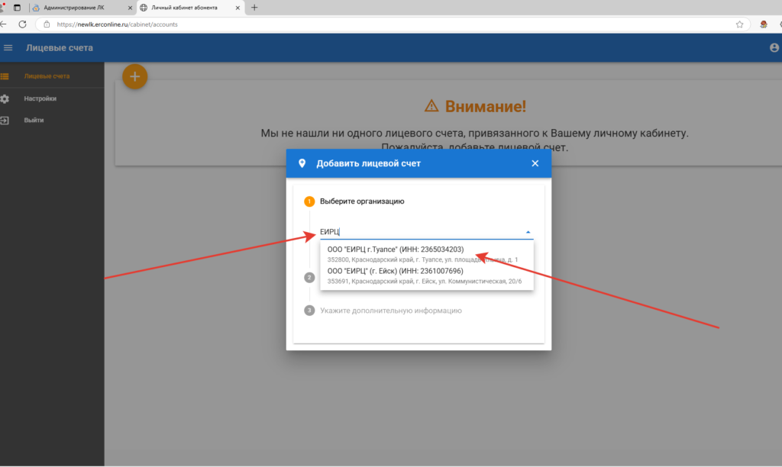Click step 3 Укажите дополнительную информацию
Viewport: 782px width, 467px height.
(x=390, y=311)
